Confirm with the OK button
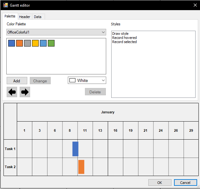 pos(160,183)
